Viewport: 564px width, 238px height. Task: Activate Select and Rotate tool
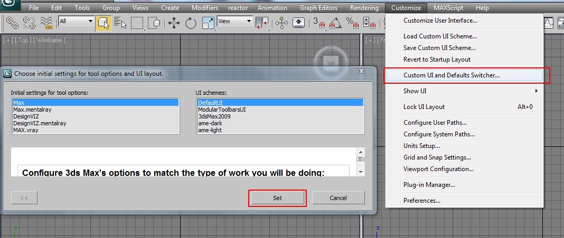point(191,23)
